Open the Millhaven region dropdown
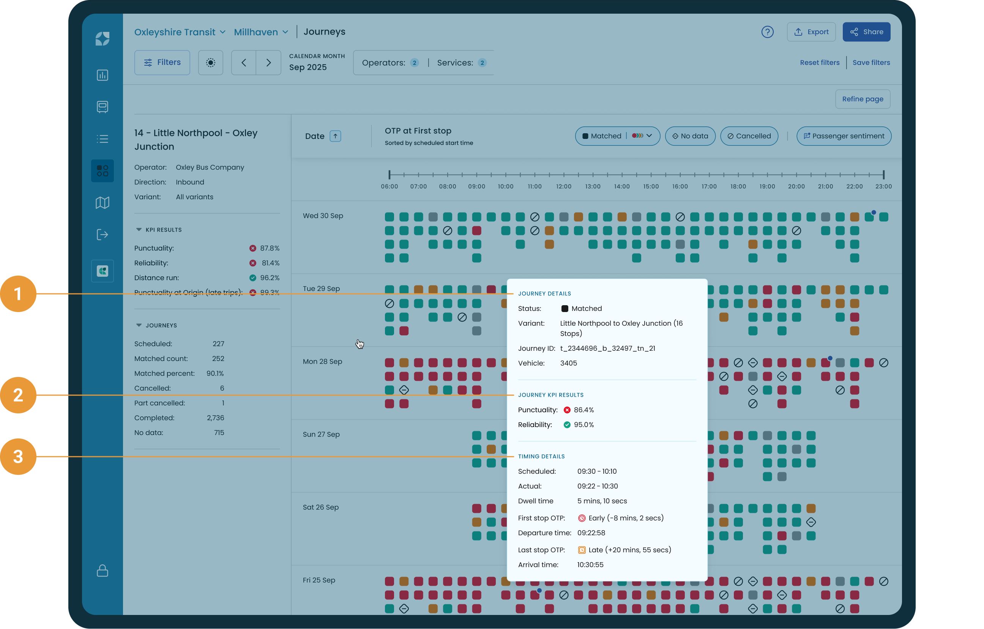This screenshot has height=629, width=984. point(261,32)
